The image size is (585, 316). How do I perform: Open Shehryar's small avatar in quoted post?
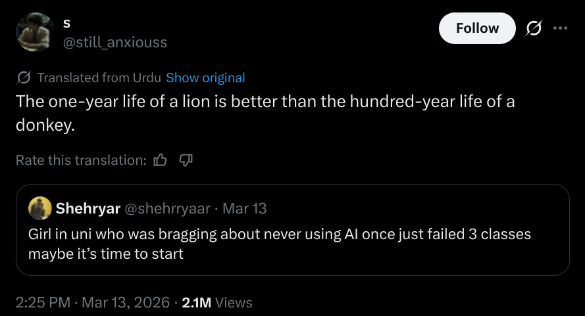pyautogui.click(x=40, y=209)
